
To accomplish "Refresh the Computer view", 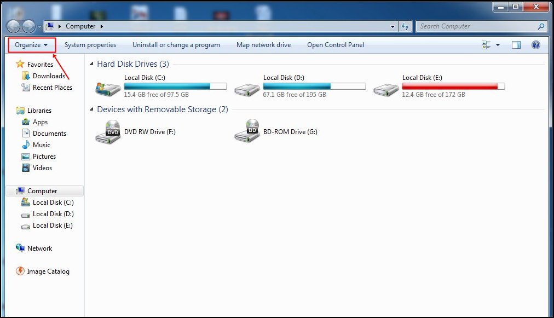I will pos(405,26).
